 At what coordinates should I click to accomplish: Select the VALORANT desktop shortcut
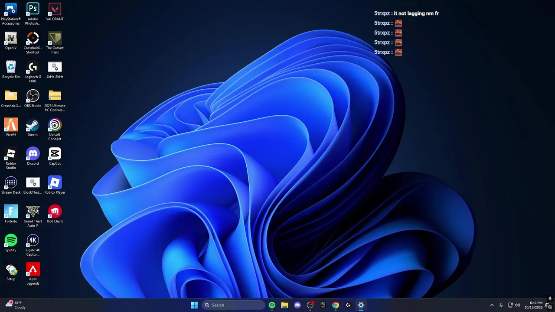[x=55, y=12]
